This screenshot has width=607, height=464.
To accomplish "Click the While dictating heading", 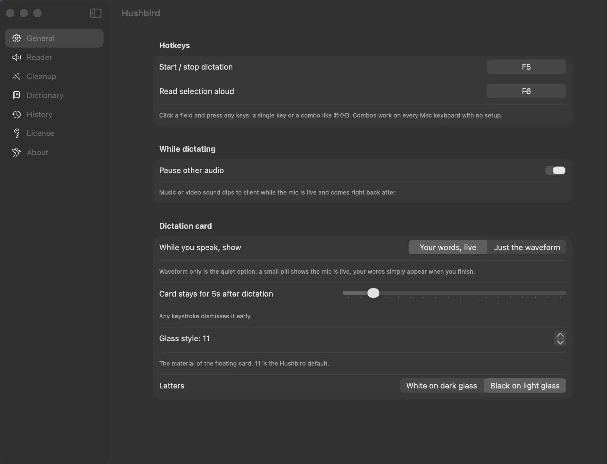I will pos(187,149).
